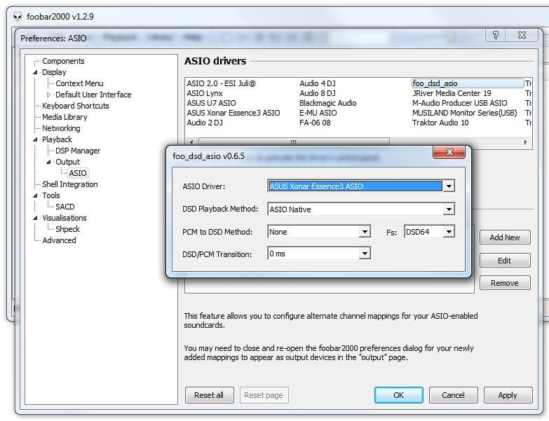Collapse the Playback tree node
Screen dimensions: 549x421
coord(35,139)
